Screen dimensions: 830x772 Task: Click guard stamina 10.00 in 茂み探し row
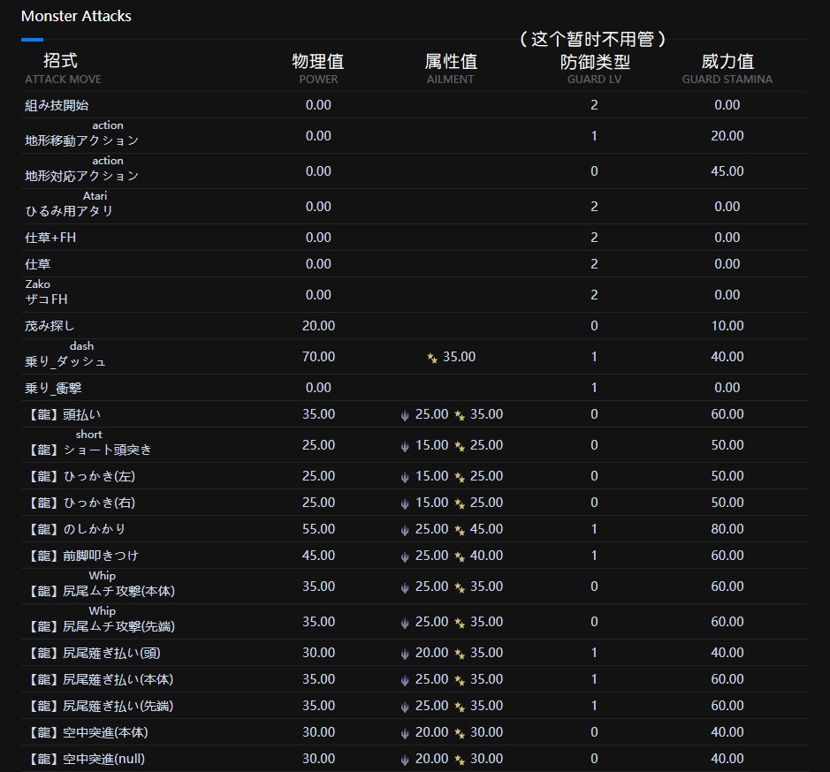point(727,326)
